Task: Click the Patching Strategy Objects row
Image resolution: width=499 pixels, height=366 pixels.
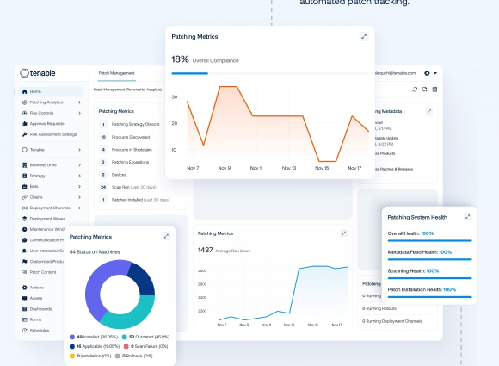Action: 129,124
